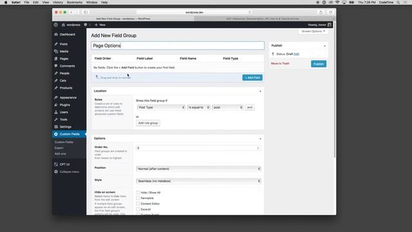The image size is (412, 232).
Task: Click the user avatar in admin bar
Action: tap(330, 24)
